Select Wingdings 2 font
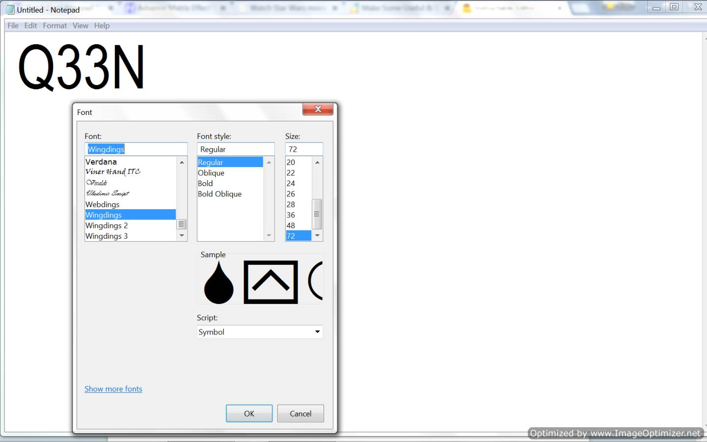Viewport: 707px width, 442px height. pyautogui.click(x=130, y=225)
